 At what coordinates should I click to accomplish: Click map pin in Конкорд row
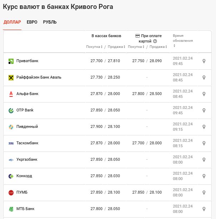(x=204, y=176)
